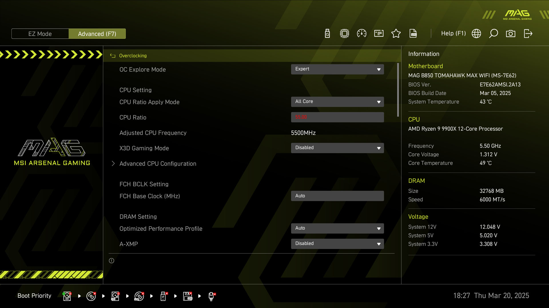This screenshot has width=549, height=308.
Task: Open CPU hardware info chip icon
Action: click(x=345, y=34)
